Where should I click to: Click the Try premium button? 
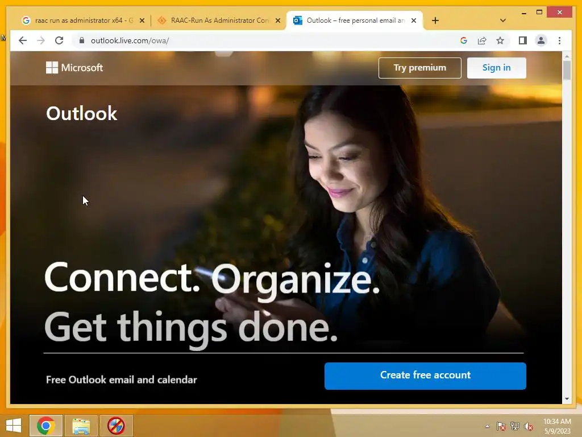pyautogui.click(x=420, y=68)
